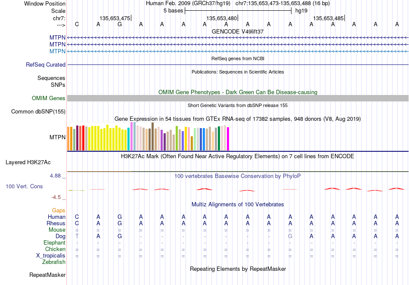Click the C in the Human alignment row

(x=77, y=217)
